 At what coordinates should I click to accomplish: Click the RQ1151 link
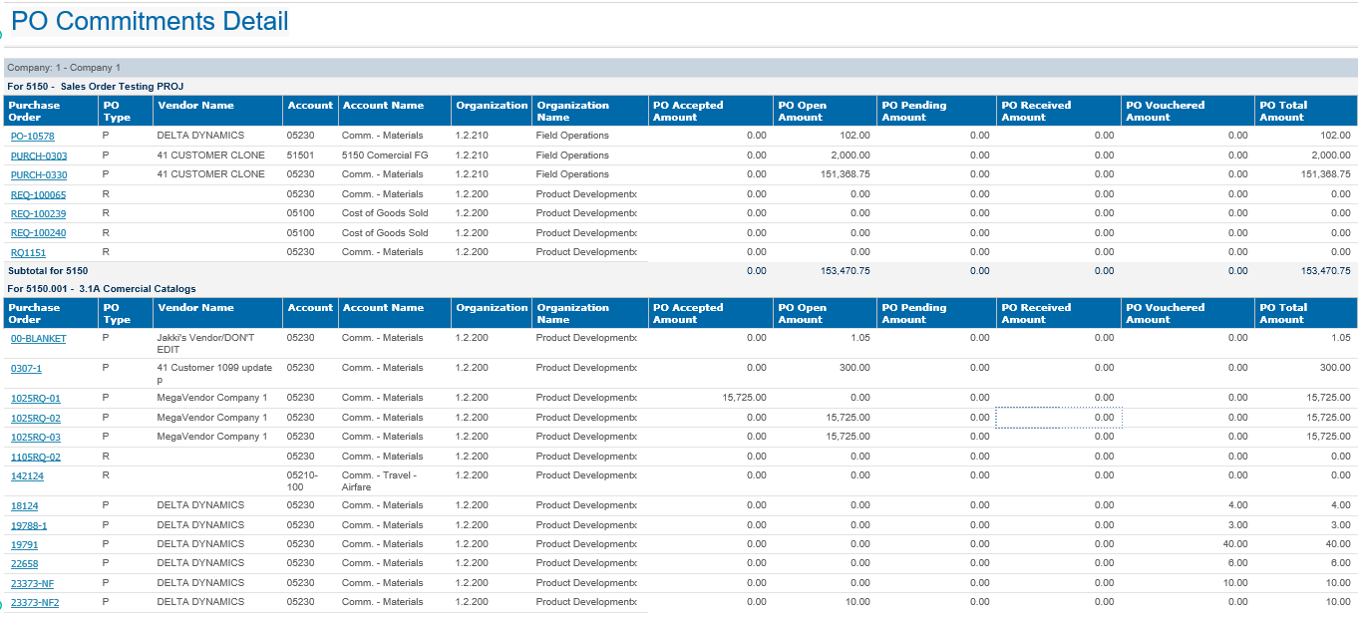click(28, 253)
